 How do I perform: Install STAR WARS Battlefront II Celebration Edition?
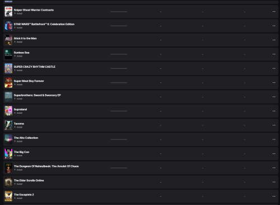[18, 27]
